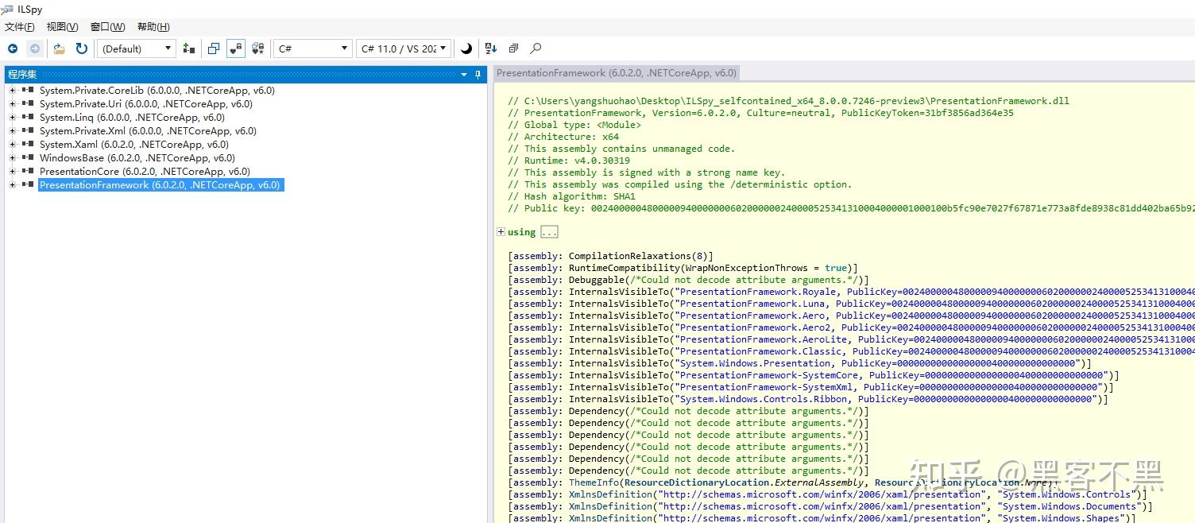Click the search magnifier icon
Screen dimensions: 1195x523
point(536,48)
